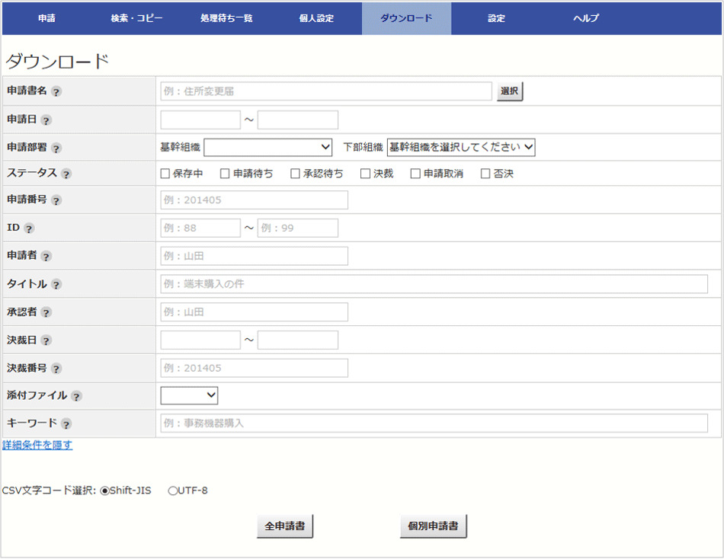The image size is (724, 559).
Task: Enable the 決裁 status checkbox
Action: [365, 174]
